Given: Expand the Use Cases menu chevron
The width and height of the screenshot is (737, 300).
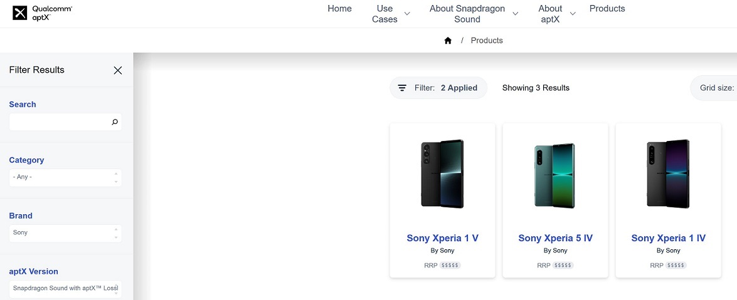Looking at the screenshot, I should click(x=407, y=14).
